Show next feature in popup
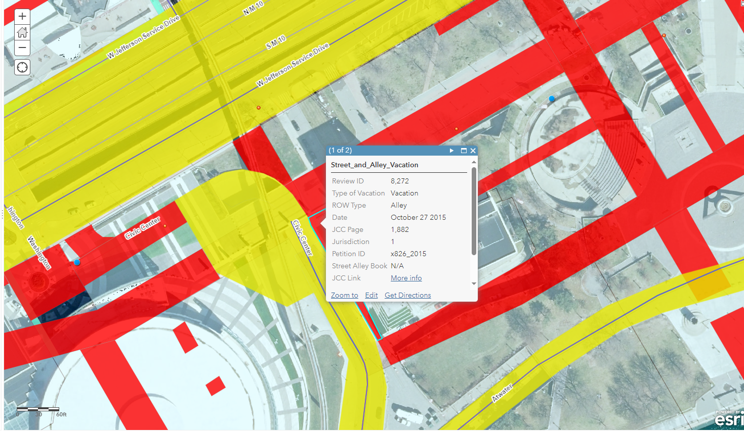 click(x=451, y=151)
